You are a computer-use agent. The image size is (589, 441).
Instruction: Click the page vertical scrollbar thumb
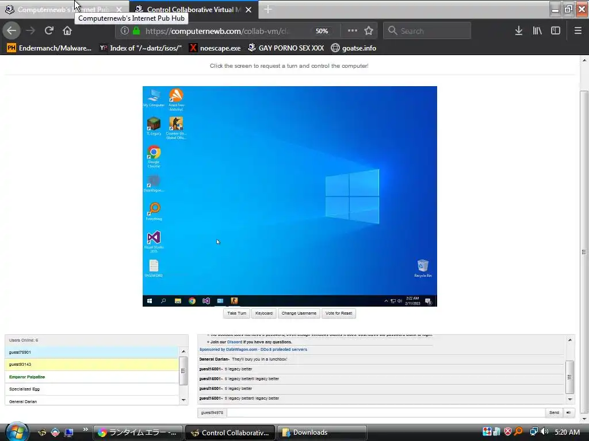click(x=584, y=252)
